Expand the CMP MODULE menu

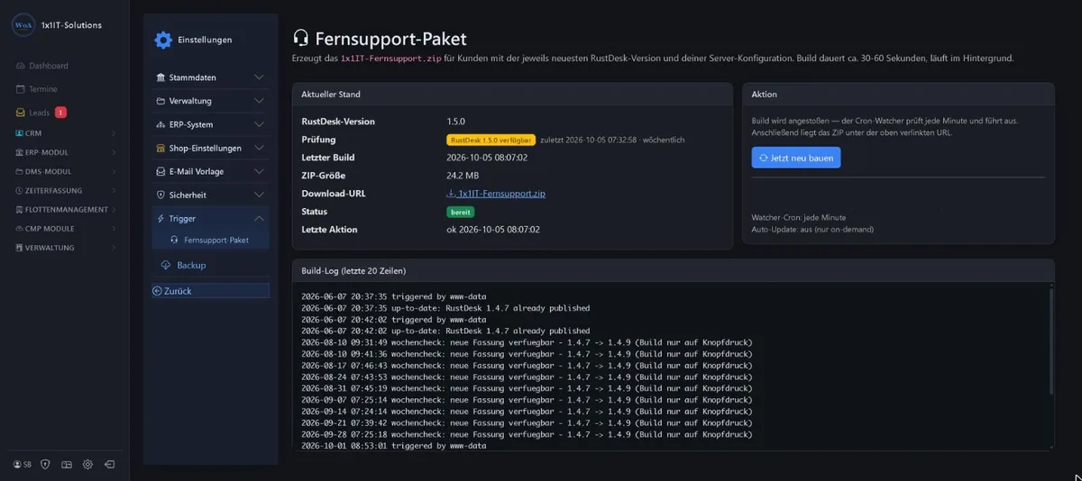click(65, 229)
